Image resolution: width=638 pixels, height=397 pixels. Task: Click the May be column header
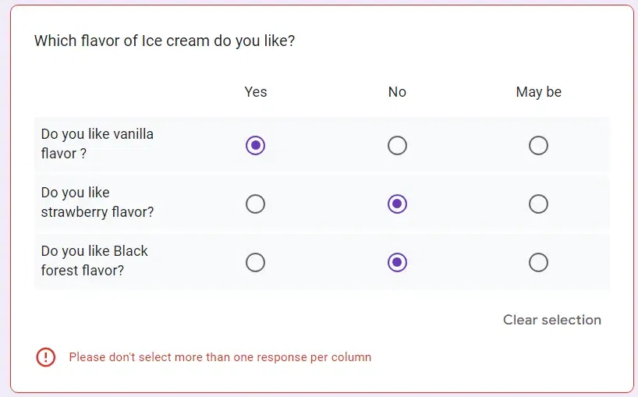pyautogui.click(x=538, y=92)
